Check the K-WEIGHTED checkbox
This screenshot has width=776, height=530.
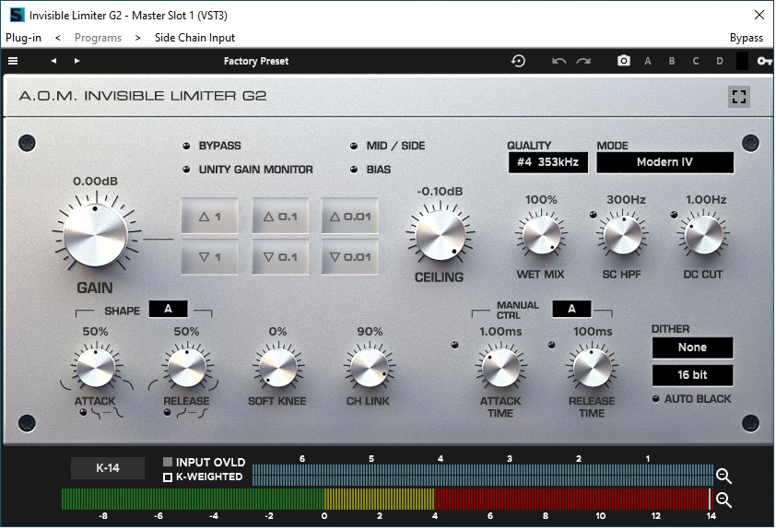click(168, 477)
